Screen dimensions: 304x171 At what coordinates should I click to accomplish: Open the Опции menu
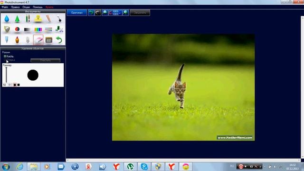[26, 7]
